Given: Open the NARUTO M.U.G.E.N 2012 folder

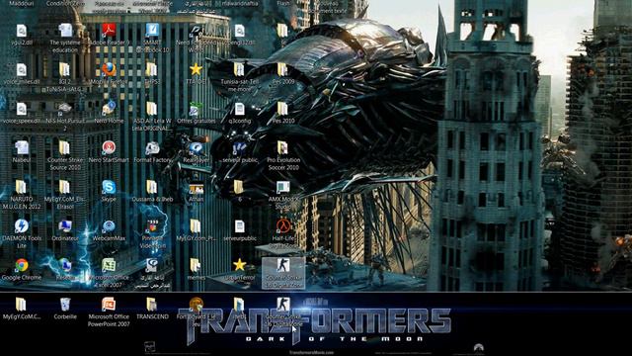Looking at the screenshot, I should click(x=21, y=187).
